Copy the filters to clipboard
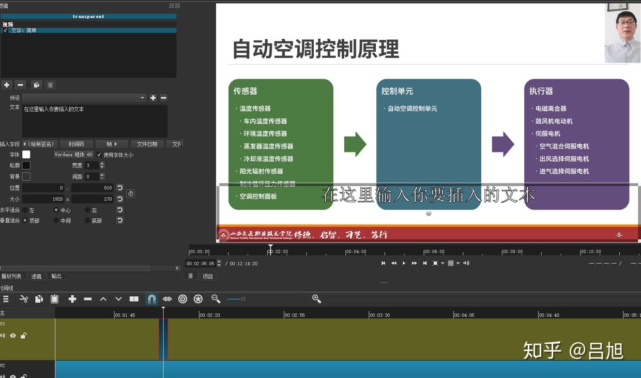This screenshot has height=378, width=641. [36, 85]
